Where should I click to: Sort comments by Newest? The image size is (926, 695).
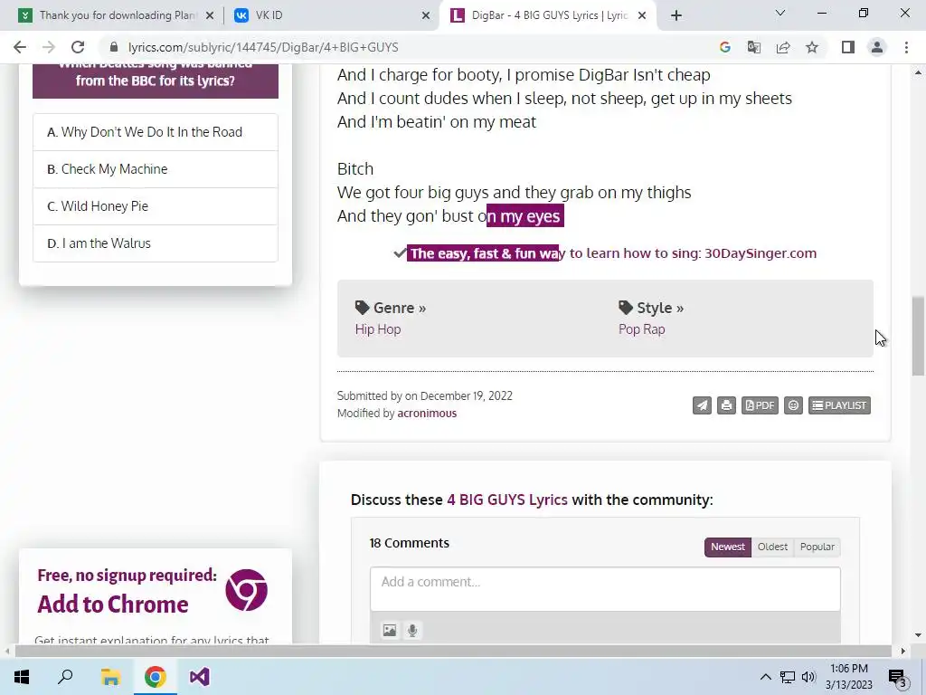tap(728, 547)
